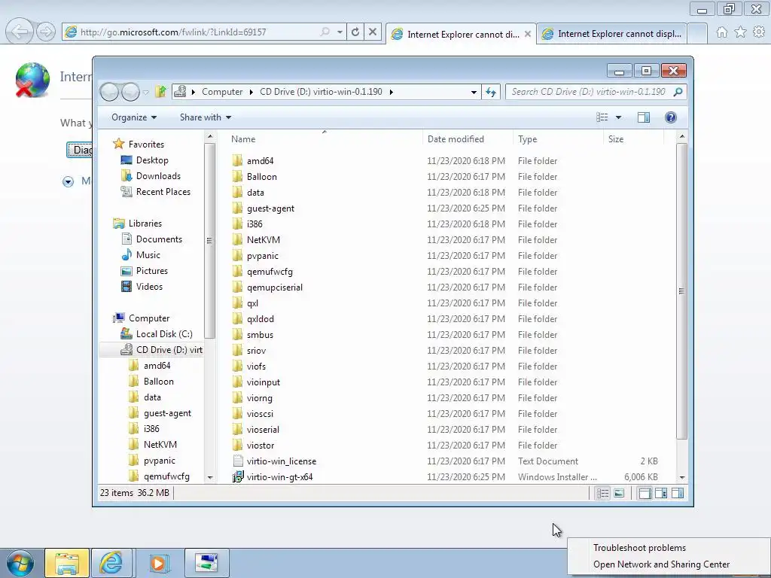This screenshot has height=578, width=771.
Task: Click the refresh icon next to Explorer address bar
Action: coord(491,92)
